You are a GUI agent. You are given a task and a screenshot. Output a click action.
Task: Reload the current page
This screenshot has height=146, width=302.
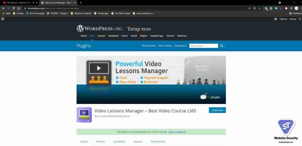[x=14, y=8]
